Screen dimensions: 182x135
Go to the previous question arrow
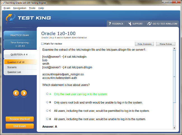coord(16,93)
